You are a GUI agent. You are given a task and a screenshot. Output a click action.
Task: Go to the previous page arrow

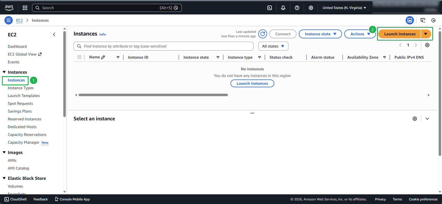400,45
